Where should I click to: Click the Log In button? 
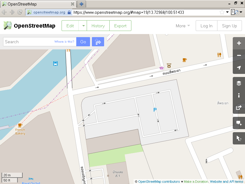coord(206,26)
